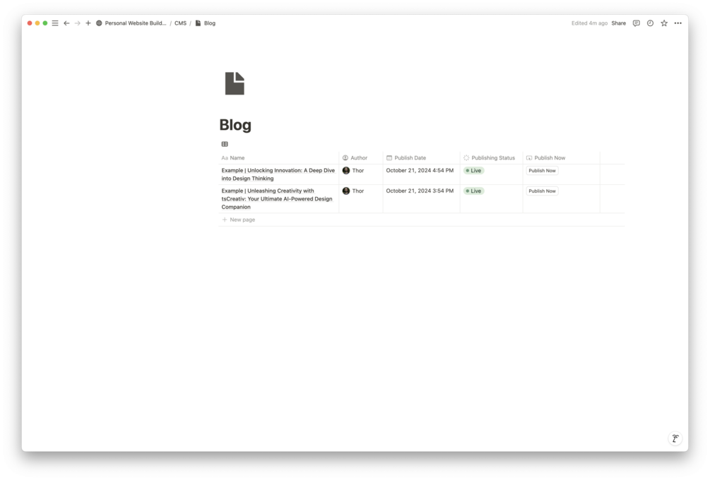Click Live status in Unlocking Innovation row
This screenshot has width=710, height=480.
[x=473, y=171]
